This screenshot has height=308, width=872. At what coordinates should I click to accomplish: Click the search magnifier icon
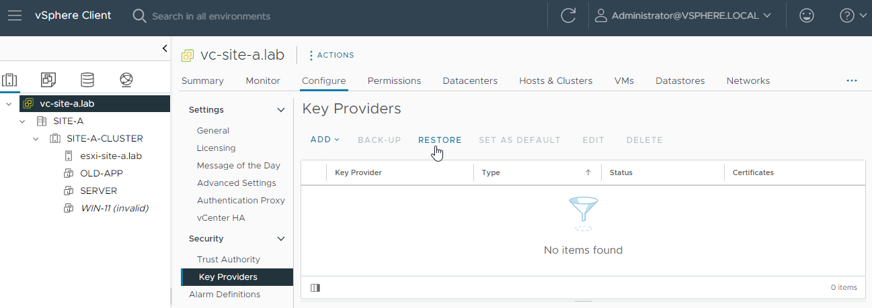[139, 15]
